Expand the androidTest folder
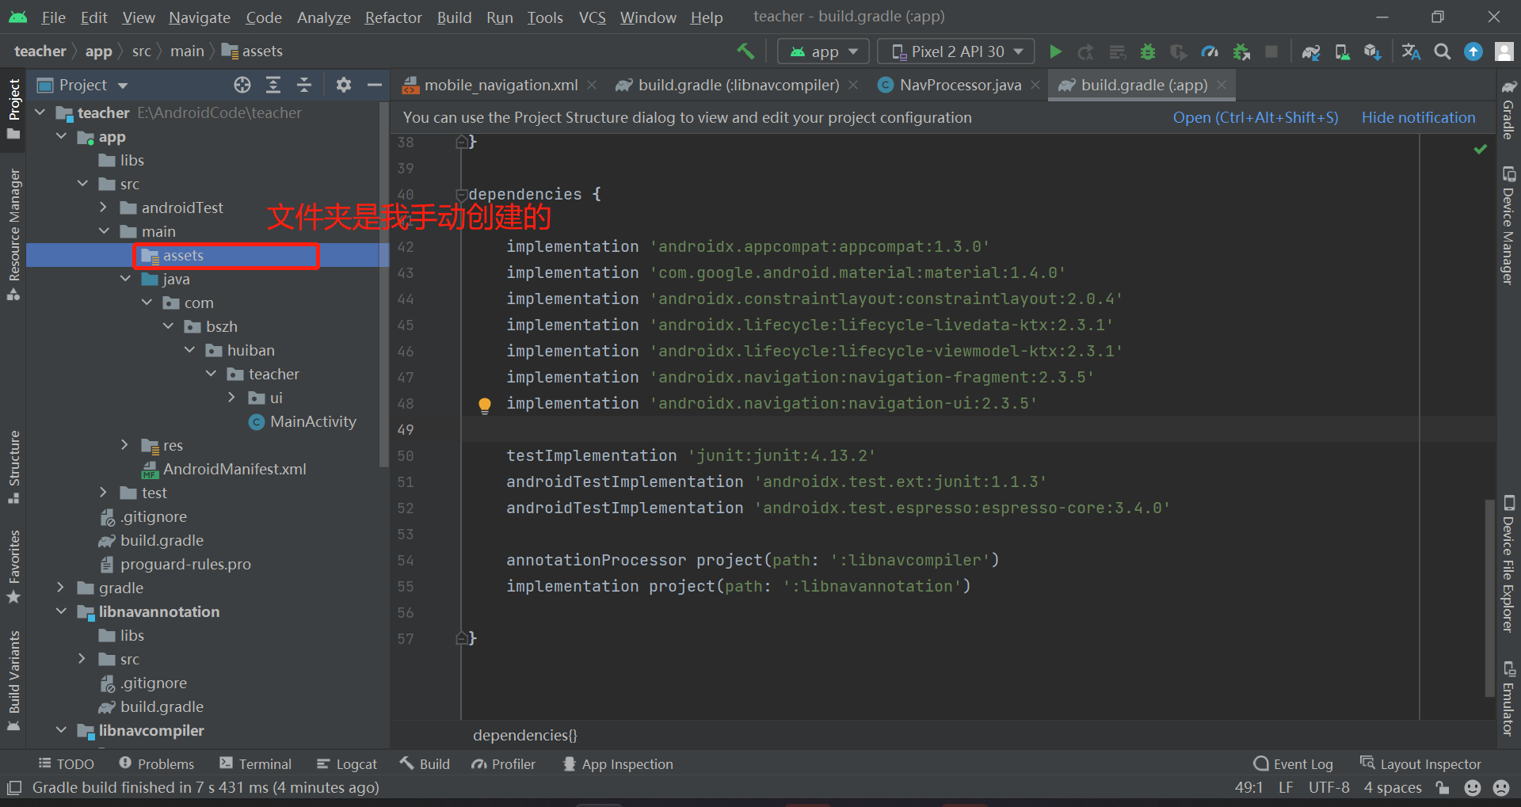 tap(103, 207)
